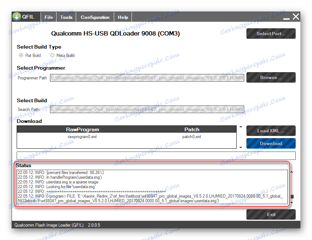Select the rawprogram0.xml entry
This screenshot has height=240, width=312.
[x=82, y=137]
